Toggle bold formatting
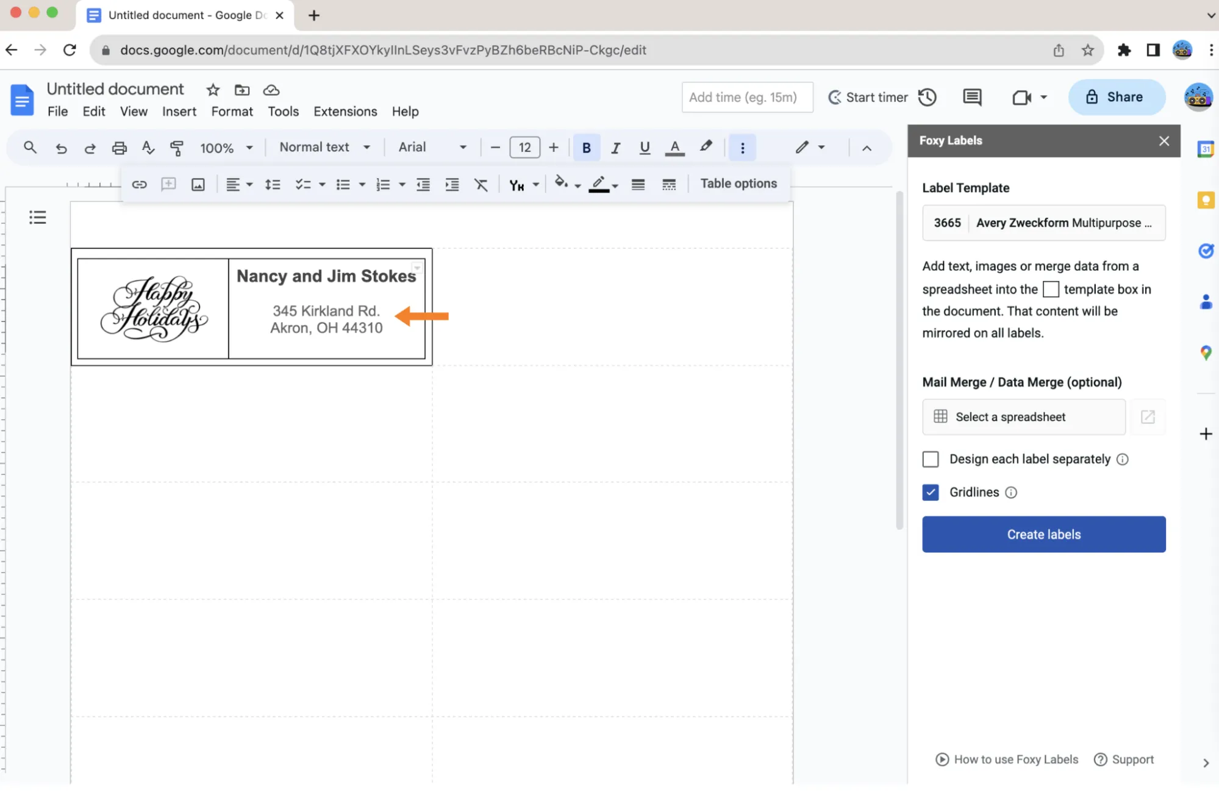 [587, 148]
